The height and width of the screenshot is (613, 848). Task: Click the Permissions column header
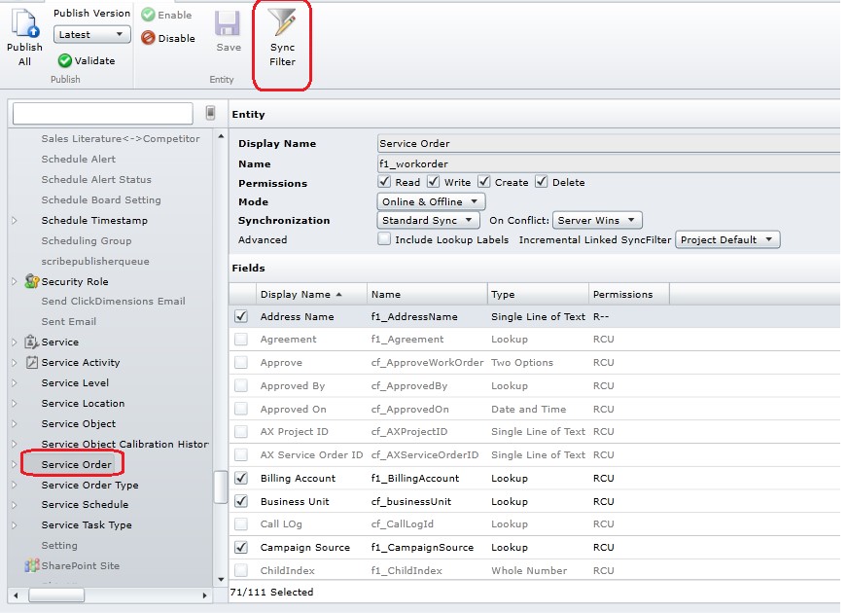pos(629,294)
